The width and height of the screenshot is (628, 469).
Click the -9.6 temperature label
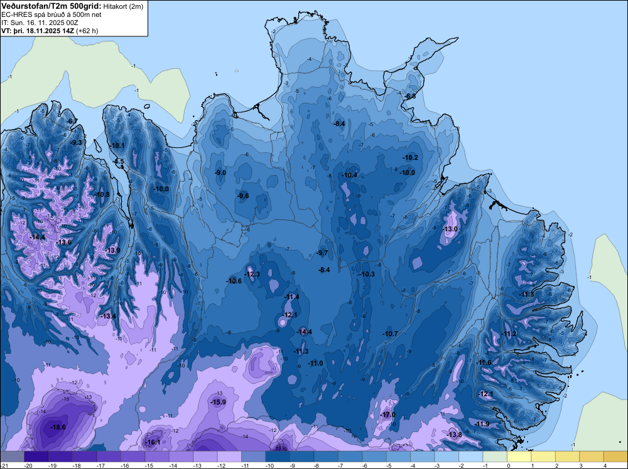click(x=243, y=196)
